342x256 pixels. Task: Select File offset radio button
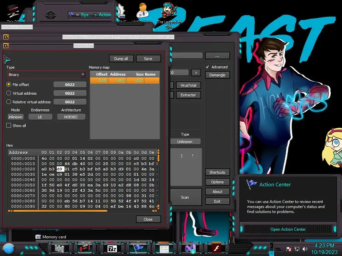click(x=9, y=84)
